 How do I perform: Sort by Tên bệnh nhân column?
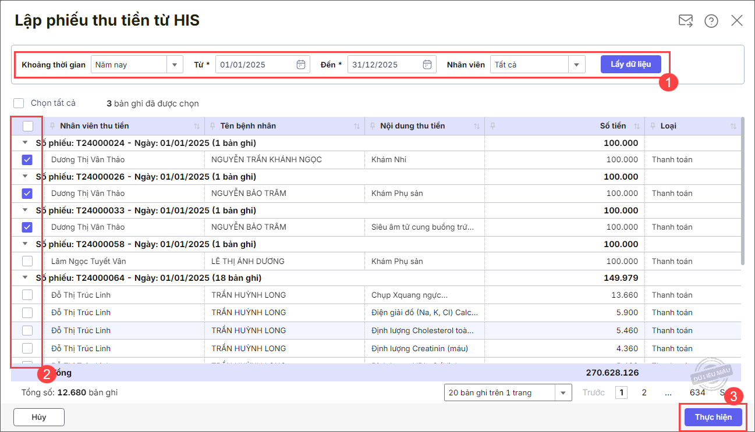point(357,126)
